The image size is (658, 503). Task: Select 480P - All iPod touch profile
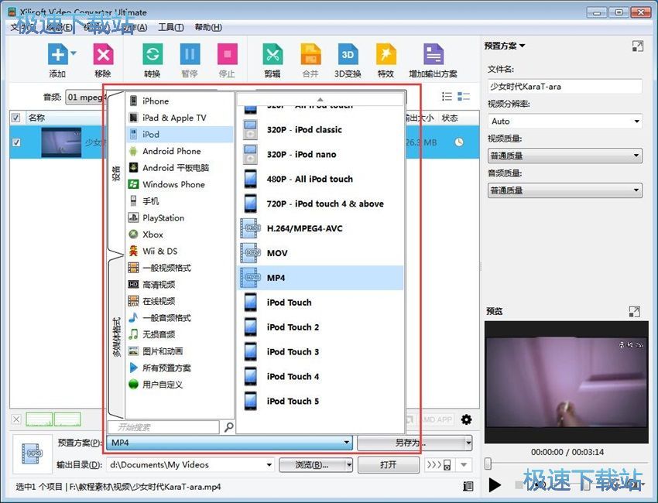pyautogui.click(x=320, y=179)
